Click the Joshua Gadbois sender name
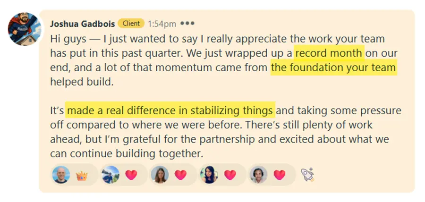 (82, 23)
